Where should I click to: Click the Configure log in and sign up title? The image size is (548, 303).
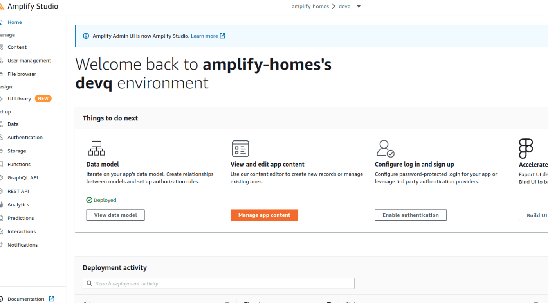pyautogui.click(x=414, y=165)
